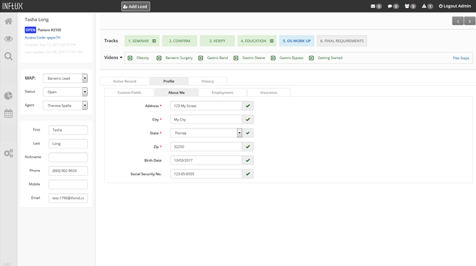Confirm Birth Date field checkmark

(x=248, y=160)
